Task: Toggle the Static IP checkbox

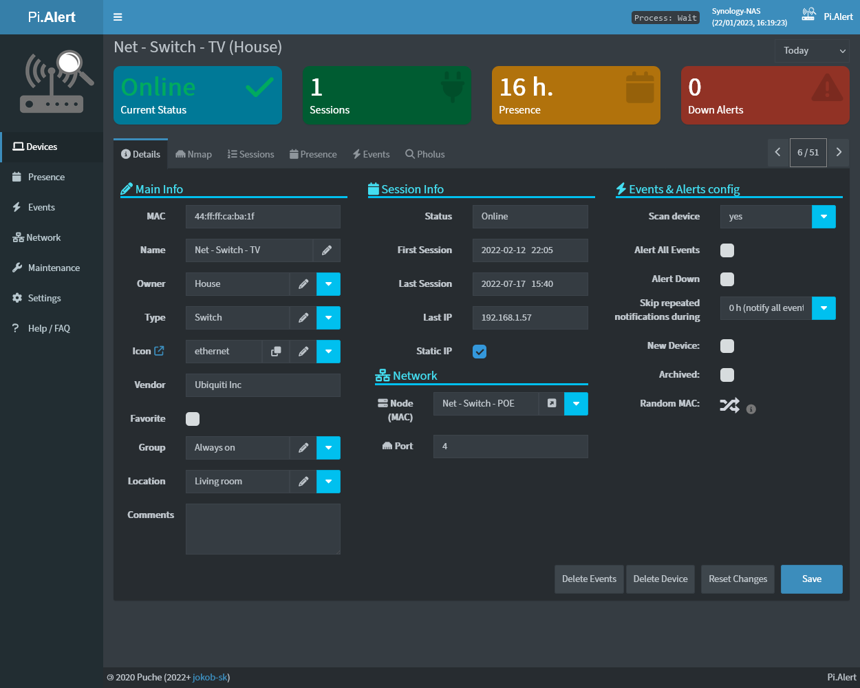Action: click(480, 352)
